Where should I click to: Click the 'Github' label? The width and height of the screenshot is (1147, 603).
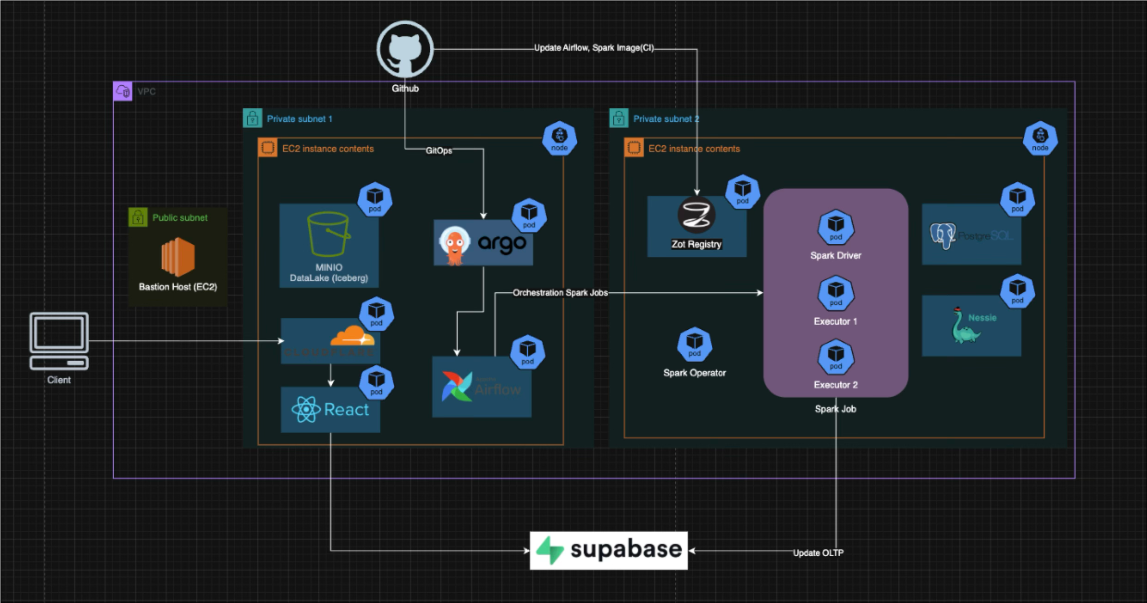pyautogui.click(x=405, y=88)
